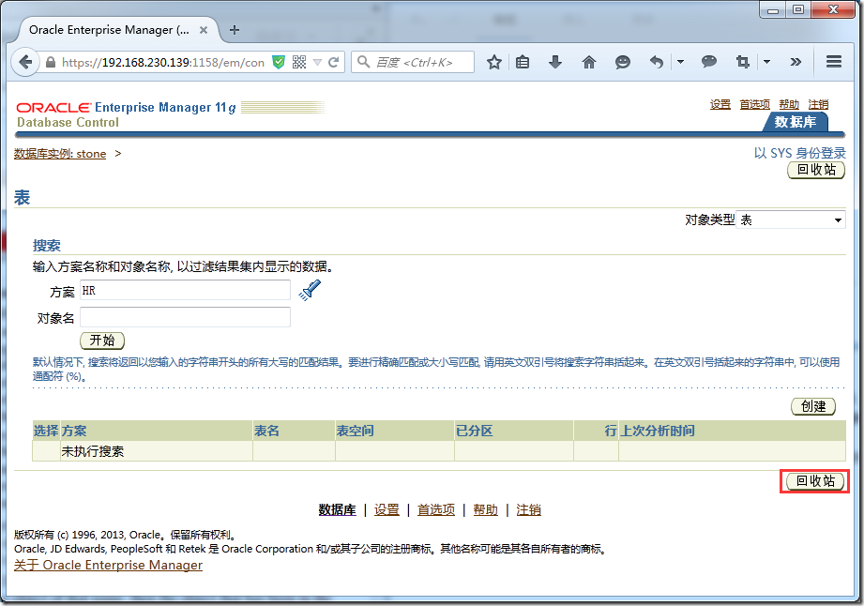Expand the address bar history dropdown arrow
Screen dimensions: 864x606
tap(318, 63)
